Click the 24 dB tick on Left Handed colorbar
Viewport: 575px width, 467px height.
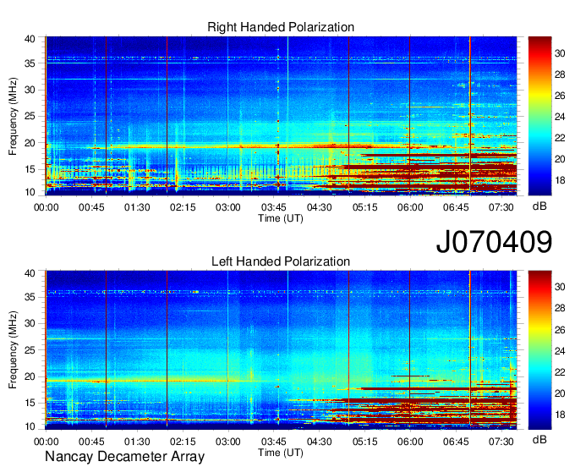point(560,351)
